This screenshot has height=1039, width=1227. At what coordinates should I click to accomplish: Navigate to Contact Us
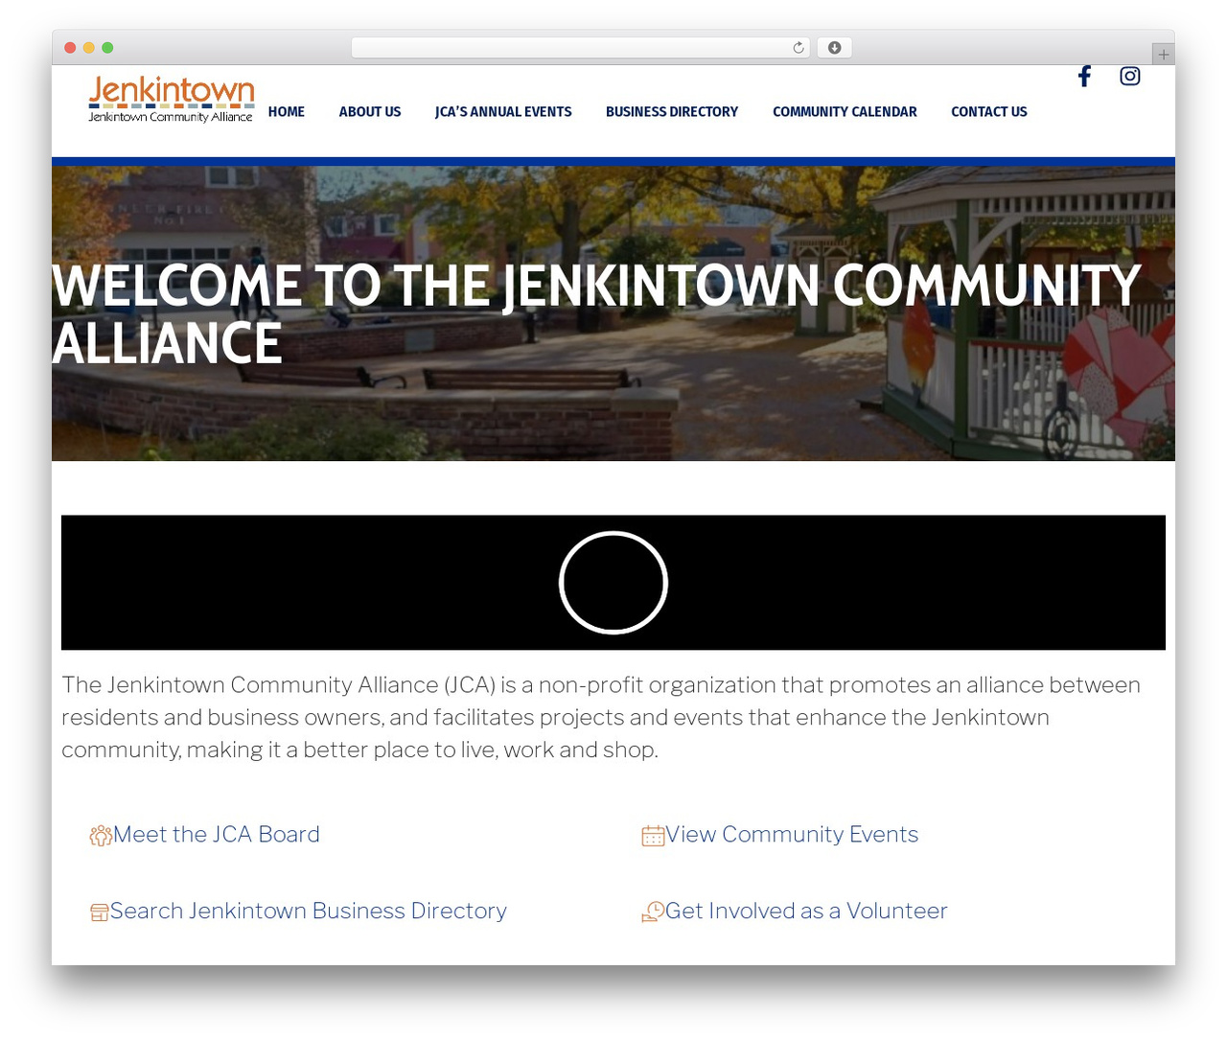point(989,112)
